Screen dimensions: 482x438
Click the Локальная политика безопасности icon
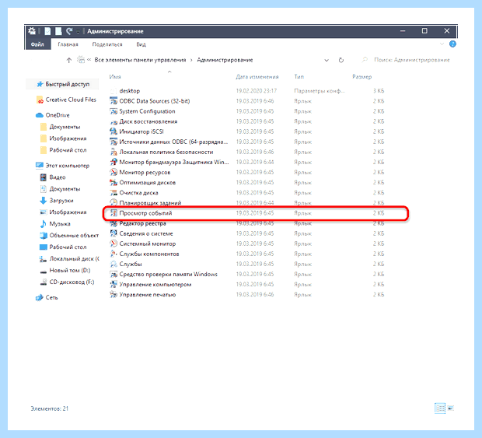click(114, 152)
